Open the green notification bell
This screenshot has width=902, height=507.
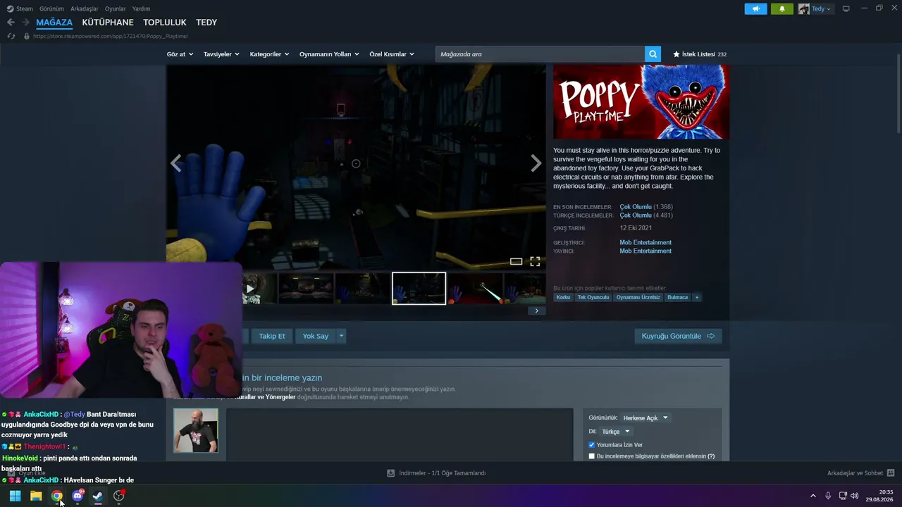click(x=782, y=9)
